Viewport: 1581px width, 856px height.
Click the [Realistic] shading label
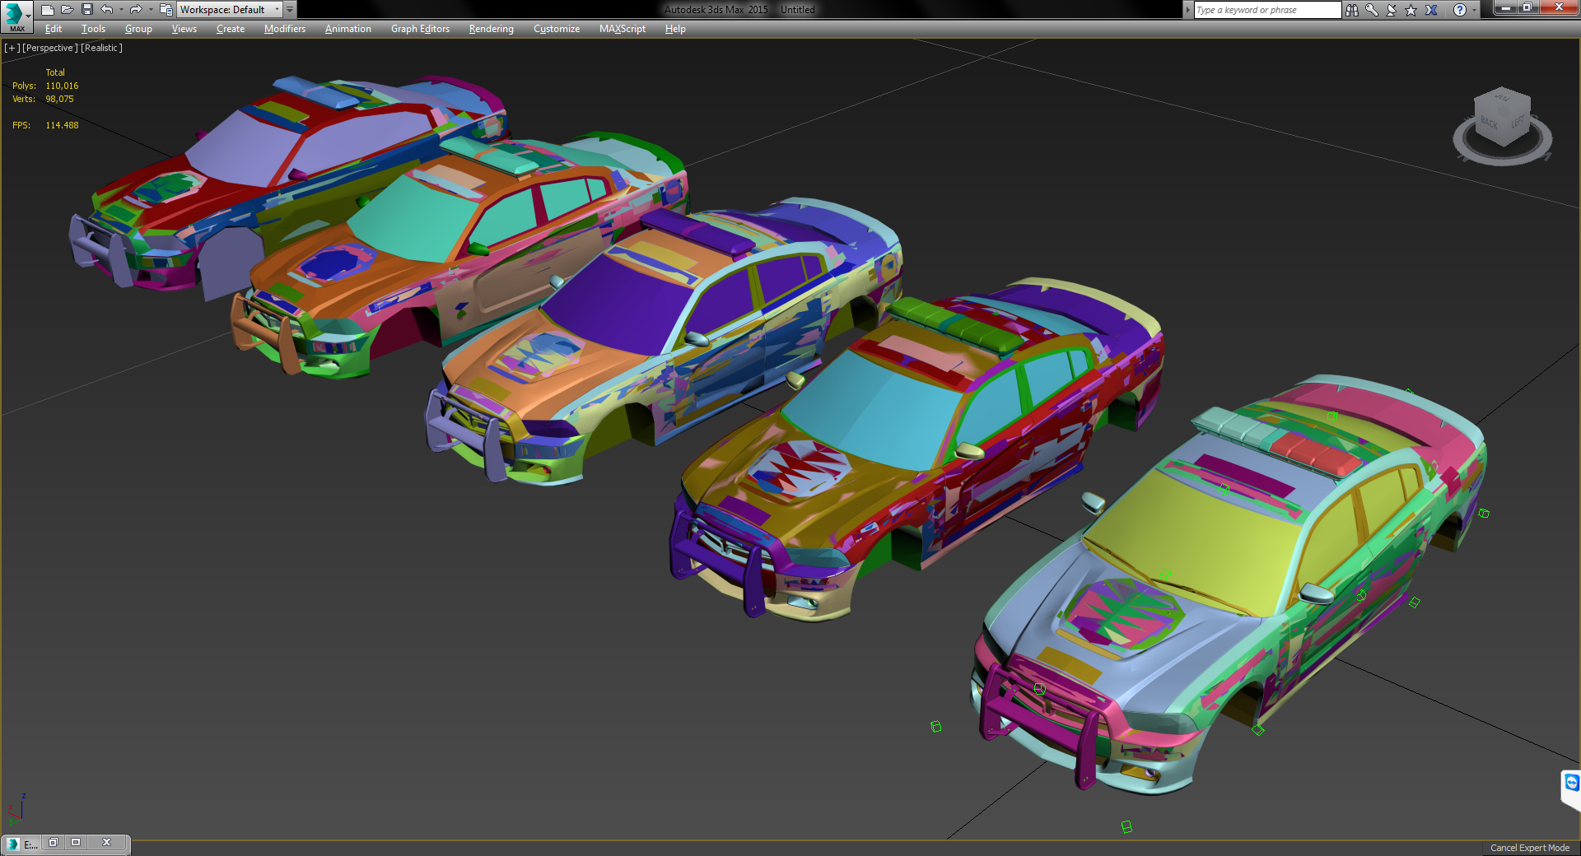click(x=101, y=48)
